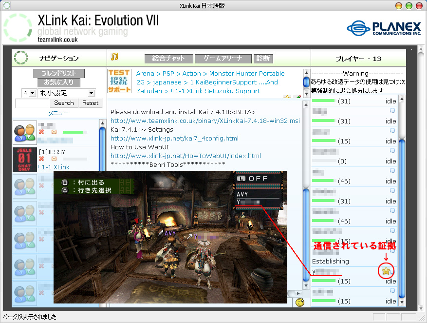Image resolution: width=427 pixels, height=323 pixels.
Task: Open the 診断 tab
Action: [263, 59]
